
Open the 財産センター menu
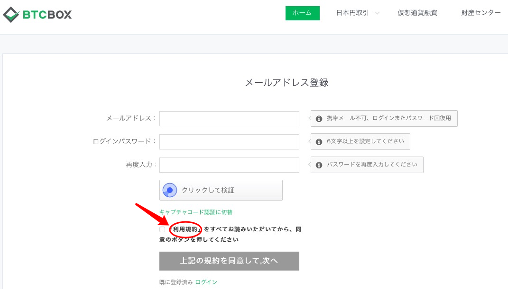point(481,13)
